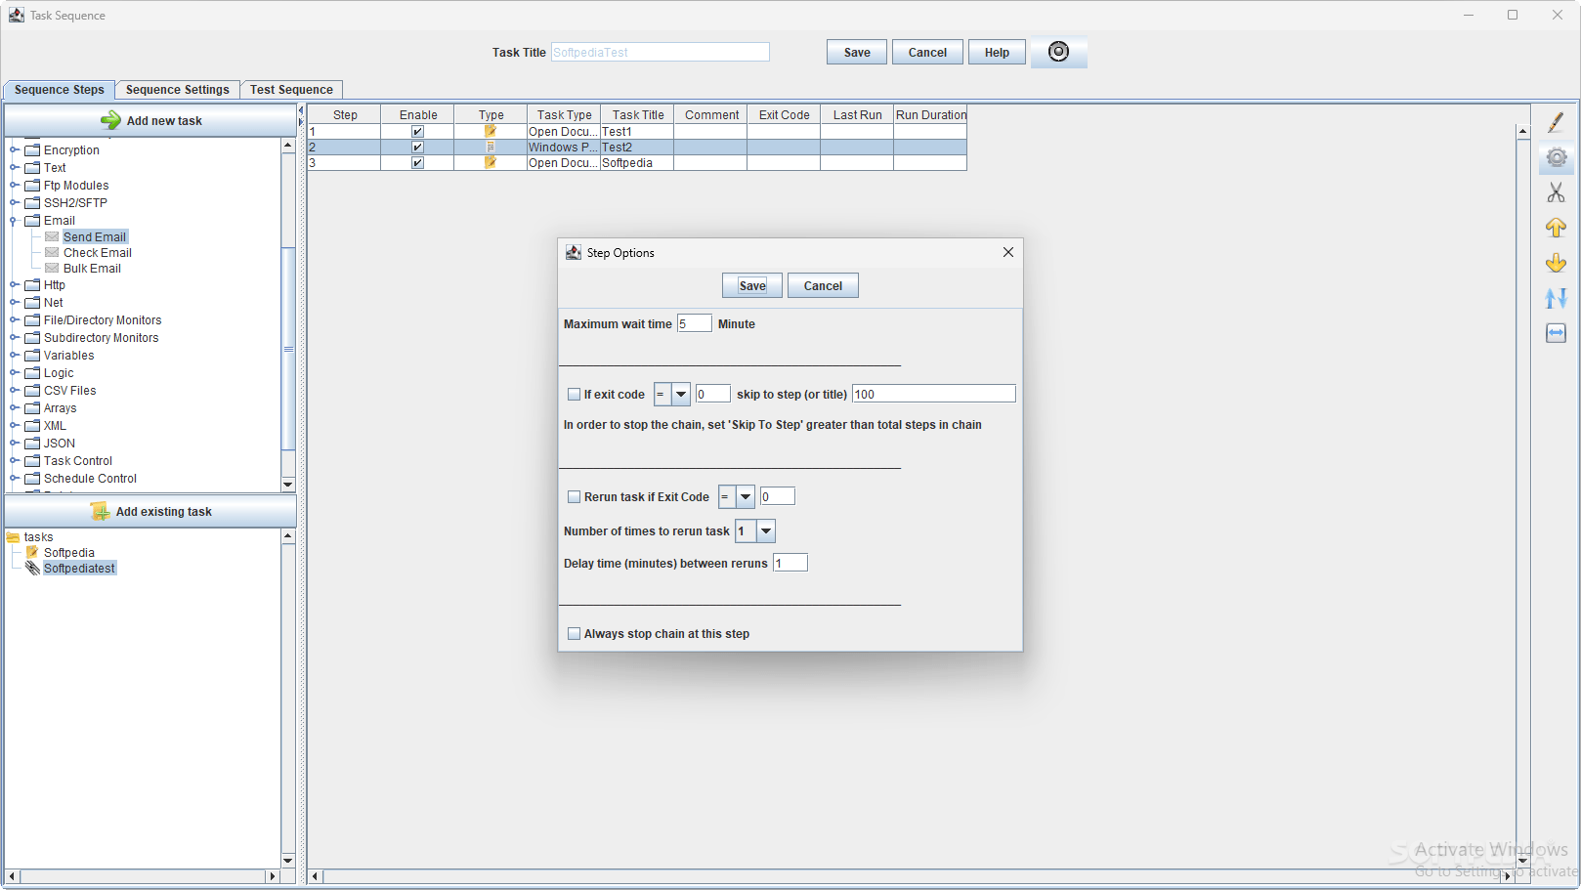Viewport: 1581px width, 890px height.
Task: Click the round scheduler icon next to Help
Action: 1059,52
